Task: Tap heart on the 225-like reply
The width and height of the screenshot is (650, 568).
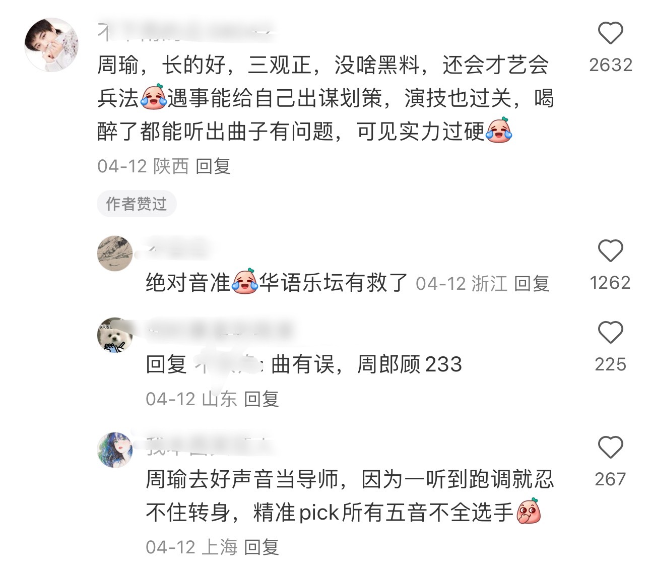Action: 610,333
